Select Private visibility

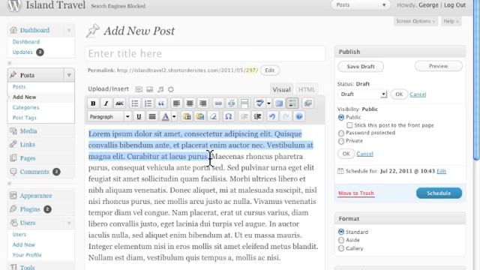pyautogui.click(x=341, y=141)
